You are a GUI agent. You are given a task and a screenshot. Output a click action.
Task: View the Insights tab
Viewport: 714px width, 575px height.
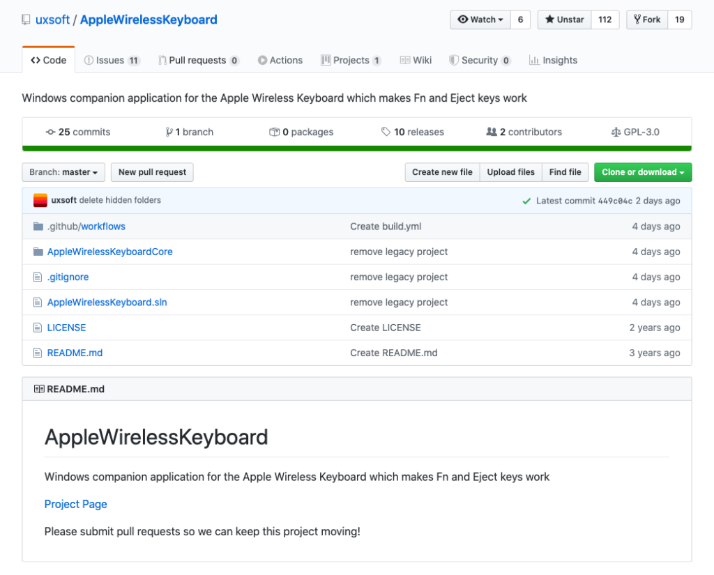coord(553,60)
